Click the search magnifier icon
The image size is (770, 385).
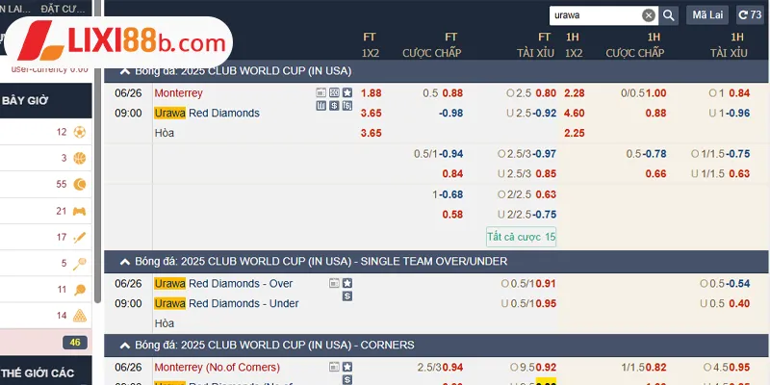(x=669, y=15)
